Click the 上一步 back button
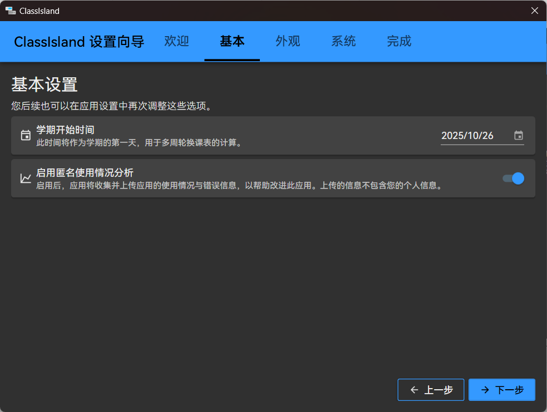Viewport: 547px width, 412px height. pos(431,390)
